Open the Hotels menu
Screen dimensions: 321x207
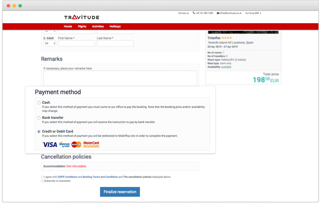(68, 26)
